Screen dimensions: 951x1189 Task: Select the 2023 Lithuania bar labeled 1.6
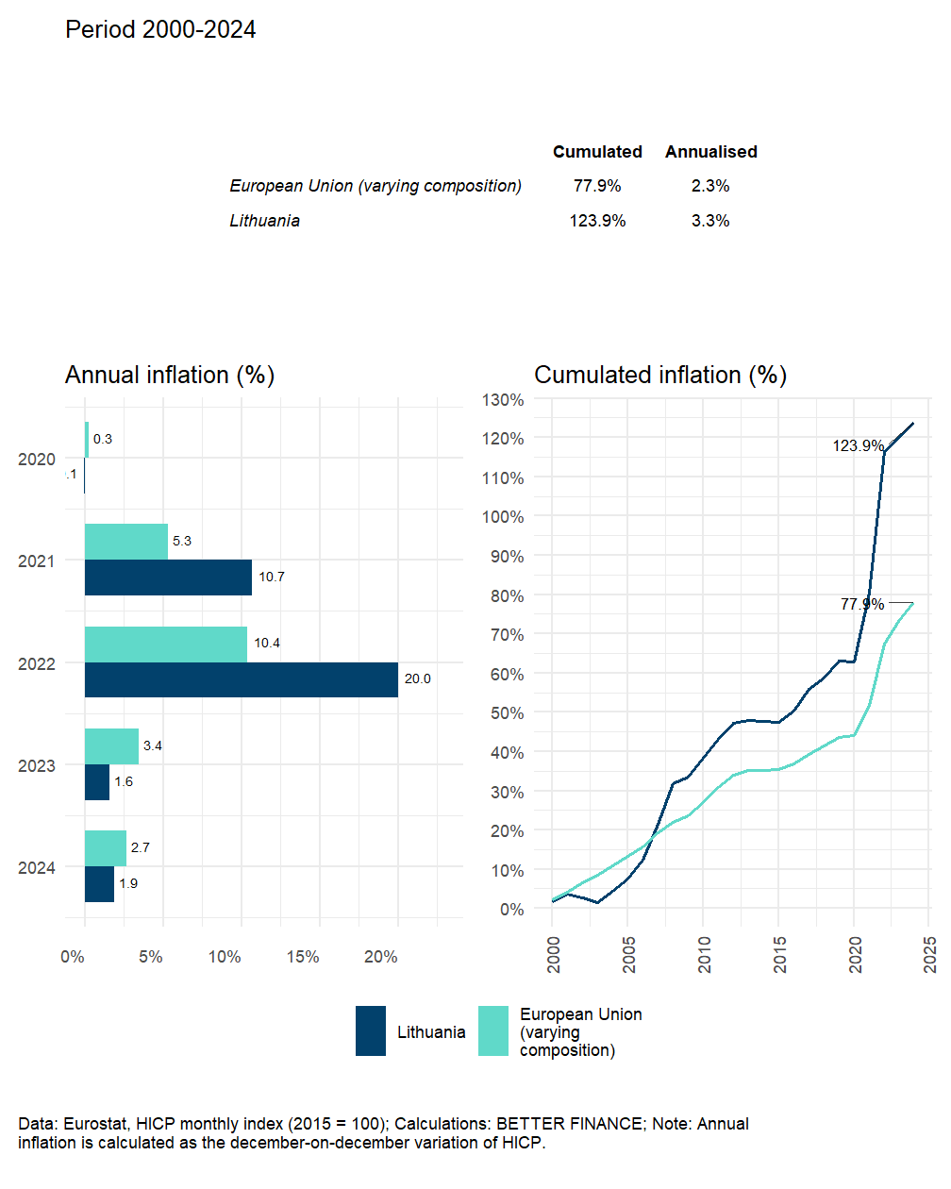coord(97,782)
